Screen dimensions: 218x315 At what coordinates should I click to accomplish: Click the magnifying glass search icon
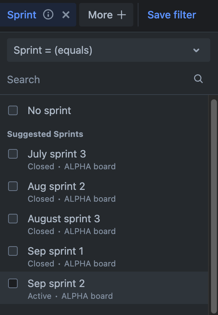(x=198, y=79)
